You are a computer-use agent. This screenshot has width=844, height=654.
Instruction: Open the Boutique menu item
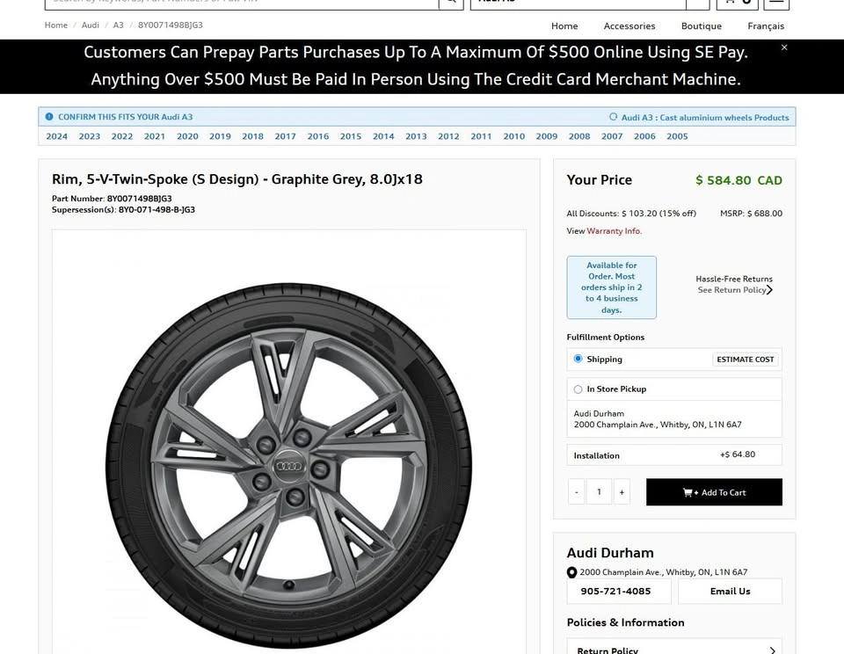(x=702, y=25)
